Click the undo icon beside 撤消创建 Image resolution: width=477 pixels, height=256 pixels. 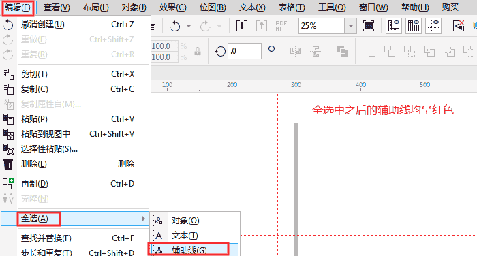8,25
